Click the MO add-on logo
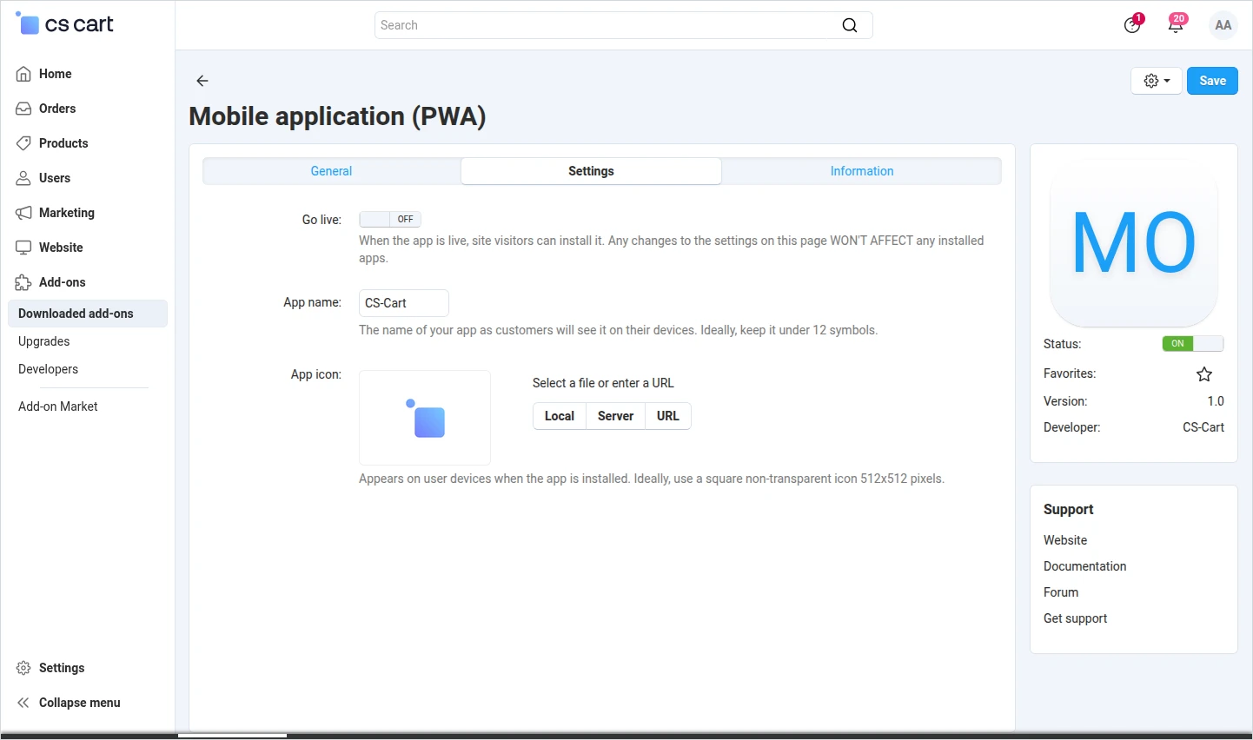Screen dimensions: 1253x740 tap(1134, 243)
